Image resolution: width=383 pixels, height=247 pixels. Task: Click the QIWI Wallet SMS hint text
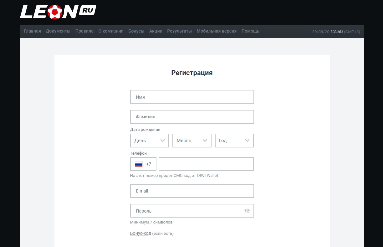tap(174, 175)
